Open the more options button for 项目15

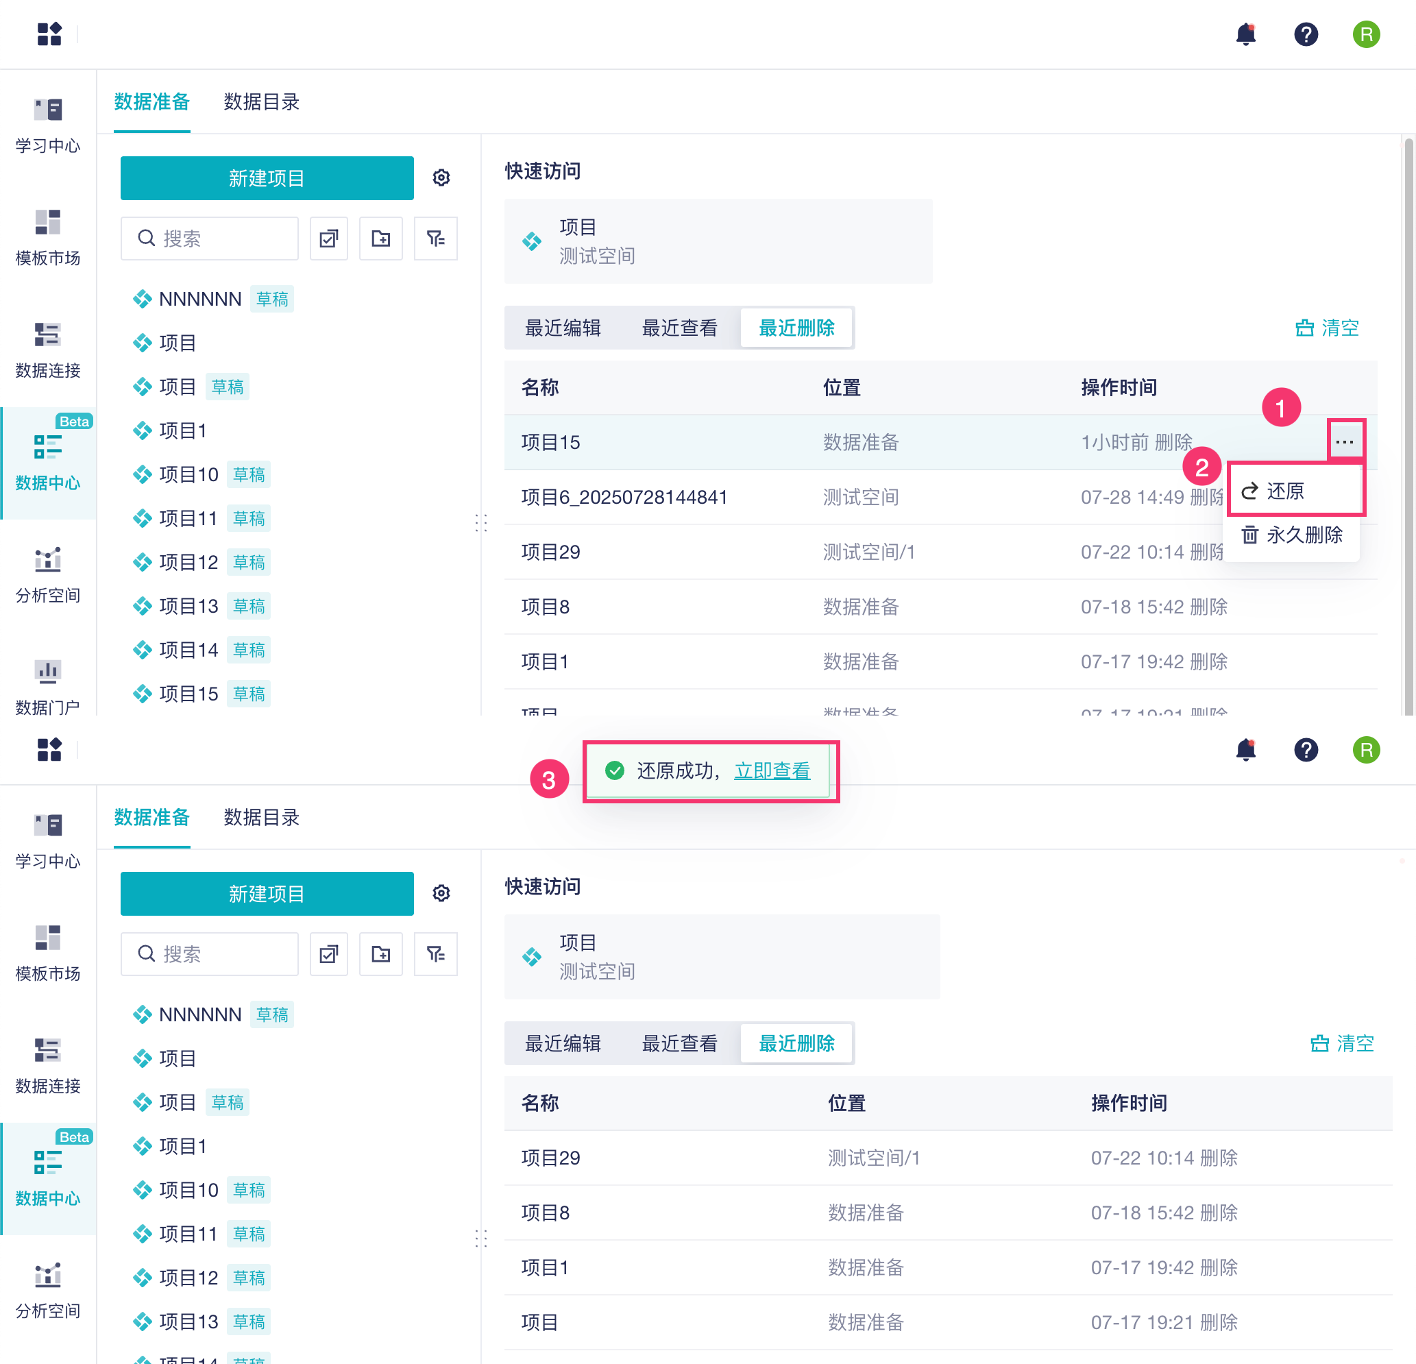tap(1345, 441)
